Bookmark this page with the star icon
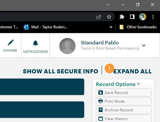This screenshot has height=122, width=160. click(109, 17)
